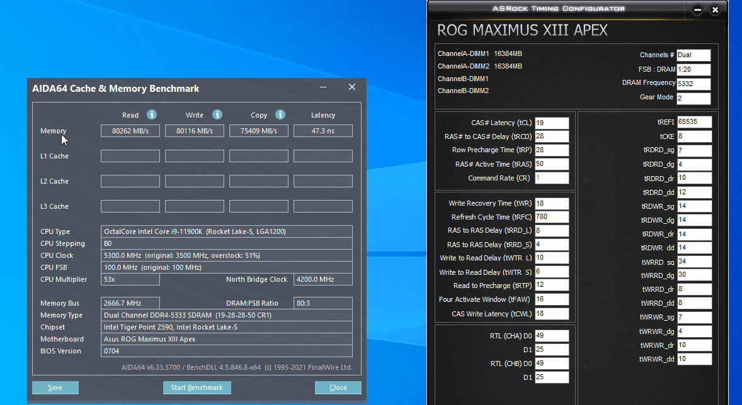Viewport: 742px width, 405px height.
Task: Click the North Bridge Clock value 4200.0 MHz
Action: click(323, 279)
